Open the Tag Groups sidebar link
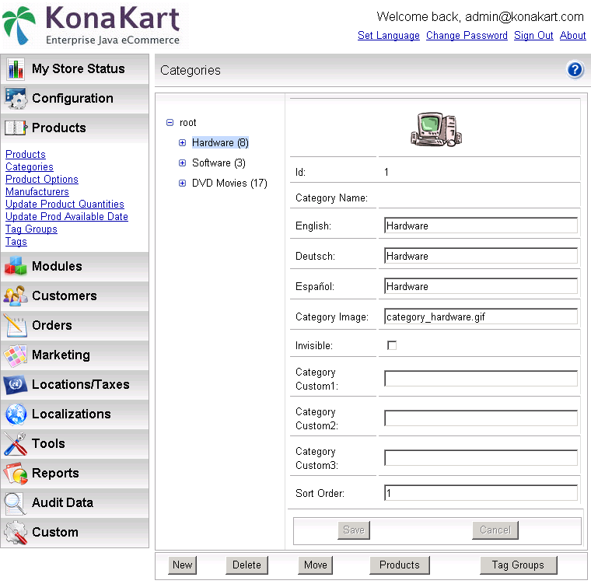The image size is (591, 584). click(31, 229)
